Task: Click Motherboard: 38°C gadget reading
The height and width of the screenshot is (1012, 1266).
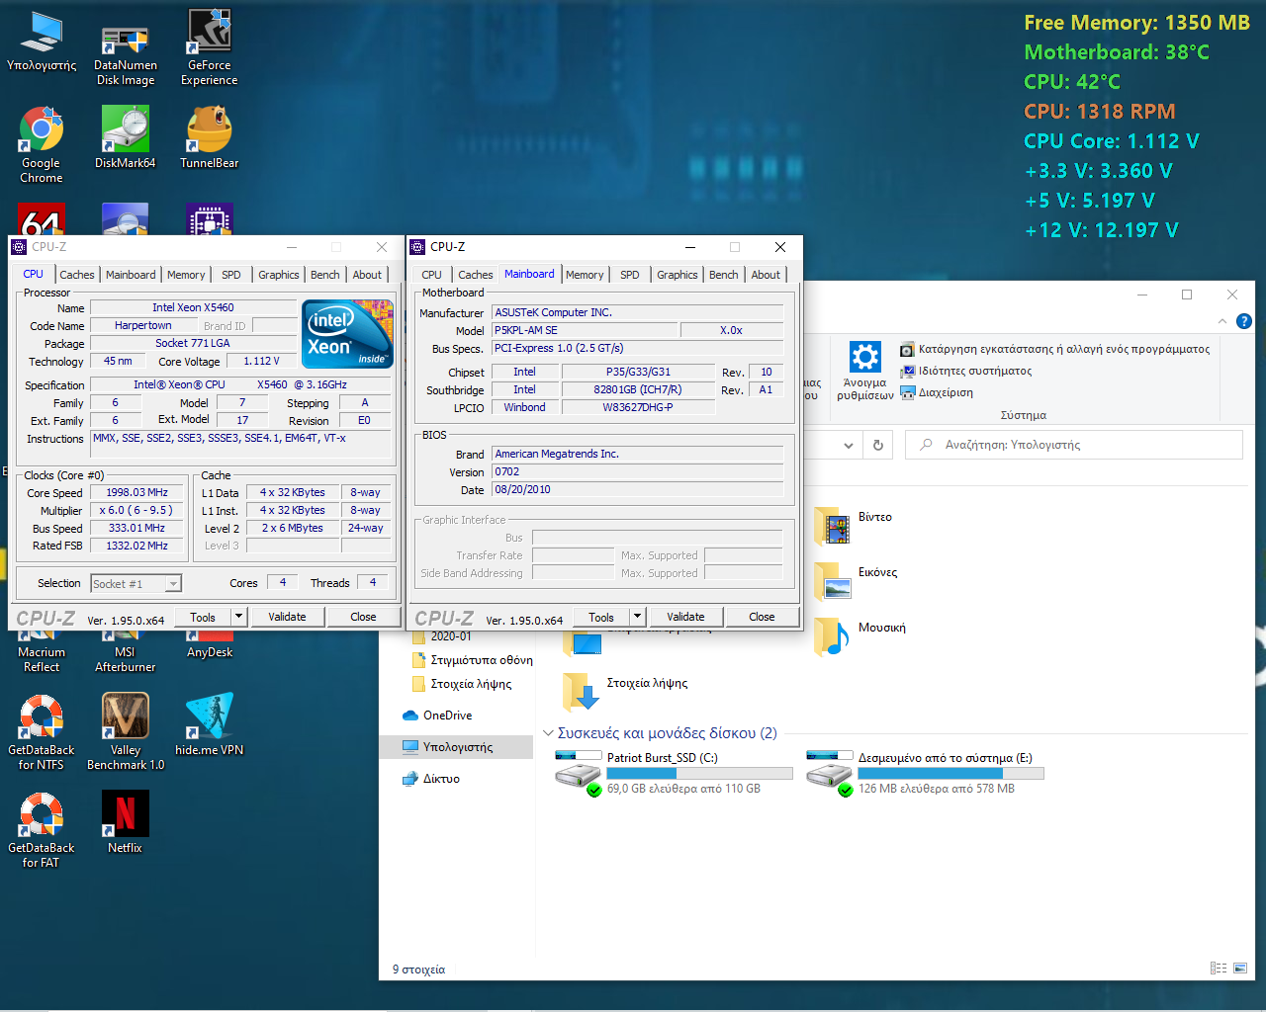Action: pos(1117,51)
